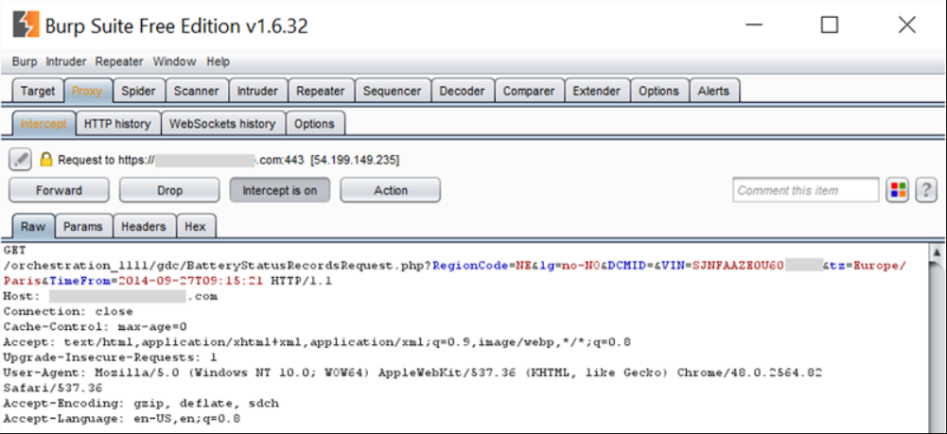Click the Upgrade-Insecure-Requests header
The image size is (947, 434).
click(x=110, y=357)
